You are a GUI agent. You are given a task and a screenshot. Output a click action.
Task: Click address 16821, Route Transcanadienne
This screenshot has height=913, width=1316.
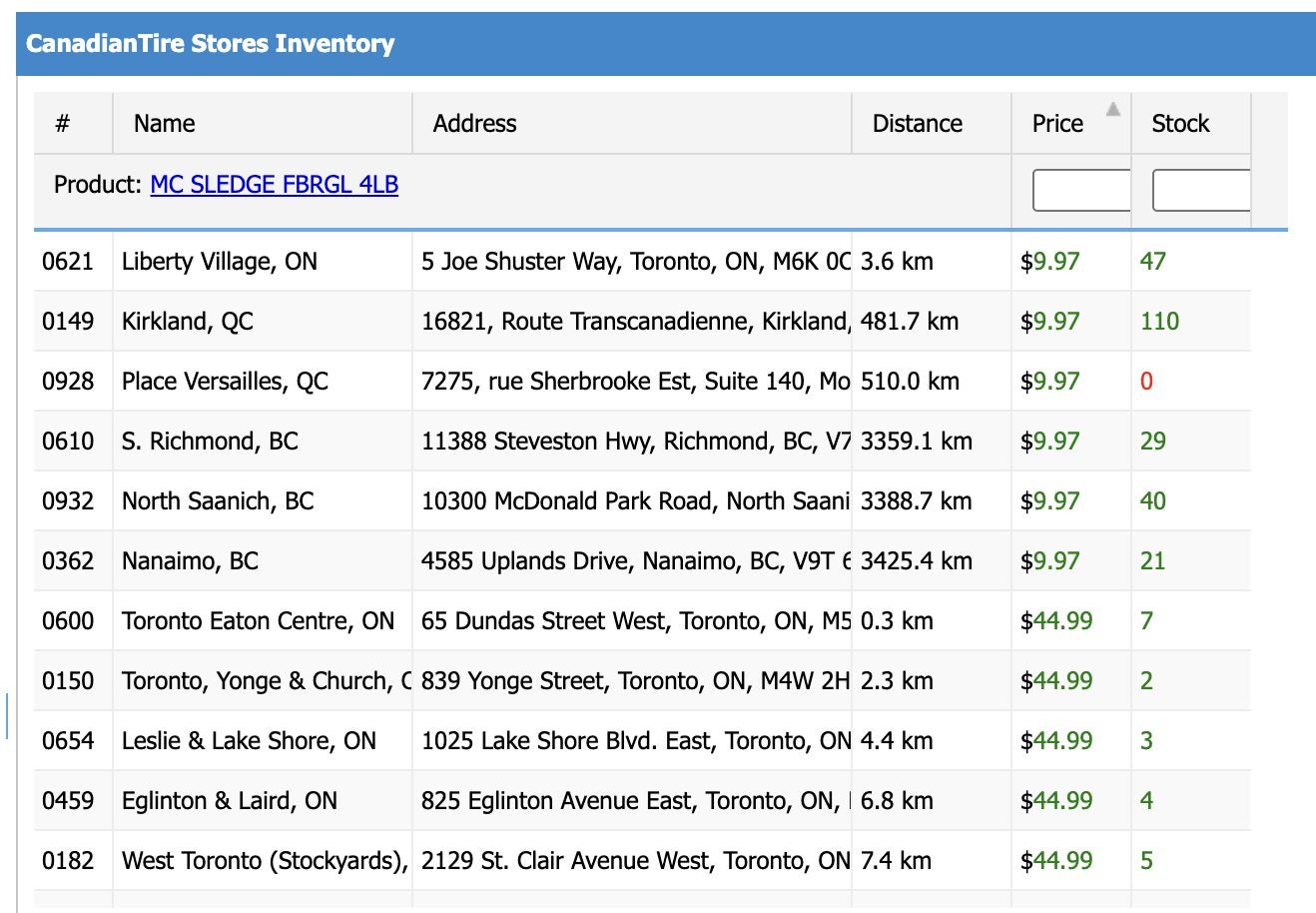tap(636, 322)
